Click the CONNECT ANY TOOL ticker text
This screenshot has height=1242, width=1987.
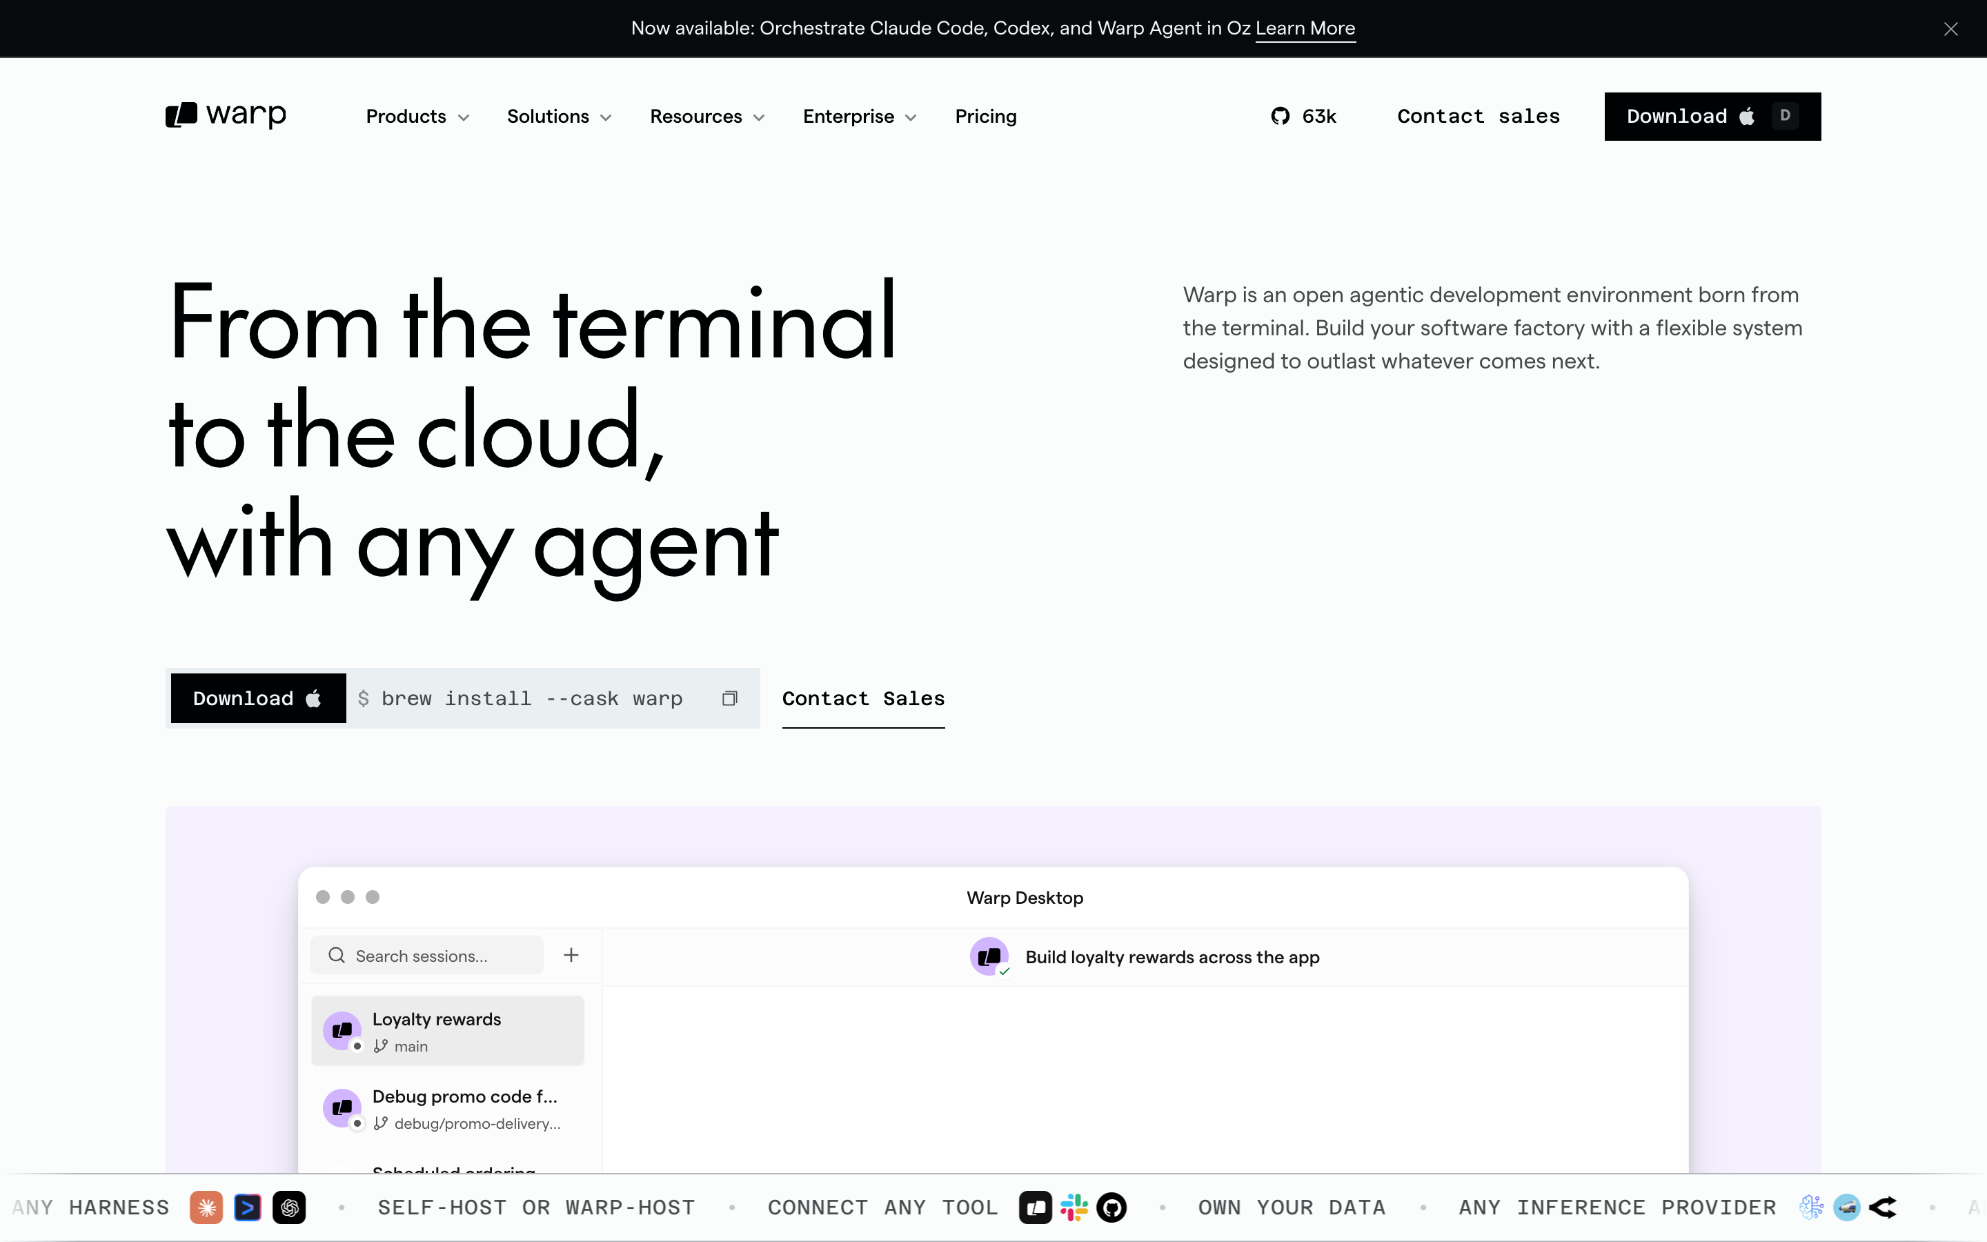[882, 1207]
